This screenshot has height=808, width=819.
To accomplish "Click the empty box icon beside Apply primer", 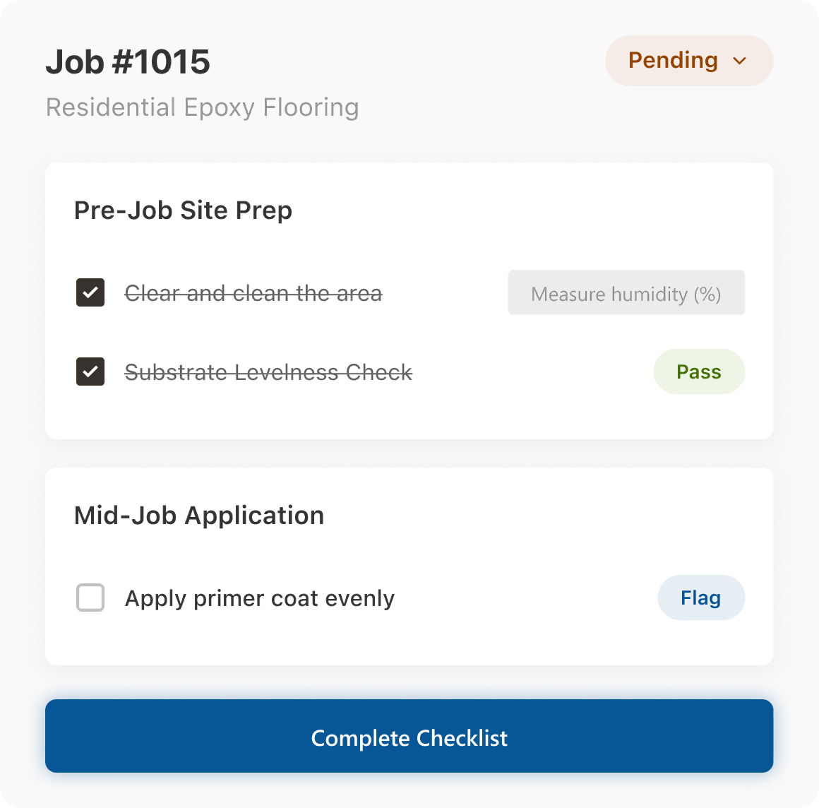I will (90, 598).
